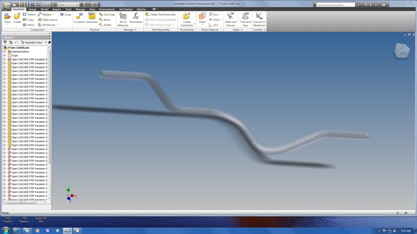Screen dimensions: 417x234
Task: Click the Place component icon
Action: click(x=7, y=17)
